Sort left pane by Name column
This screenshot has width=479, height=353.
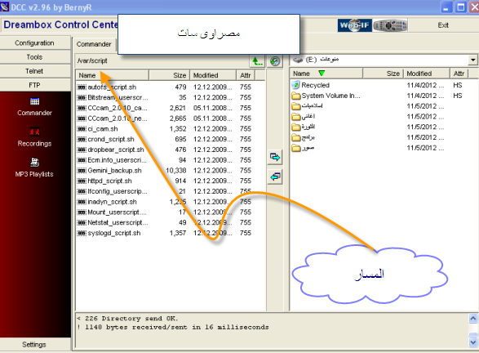click(x=112, y=75)
